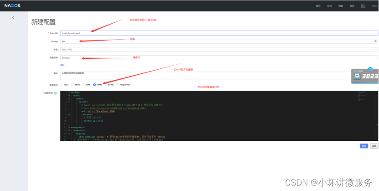The image size is (379, 191).
Task: Open the http://localhost:3000 url link in editor
Action: tap(101, 111)
